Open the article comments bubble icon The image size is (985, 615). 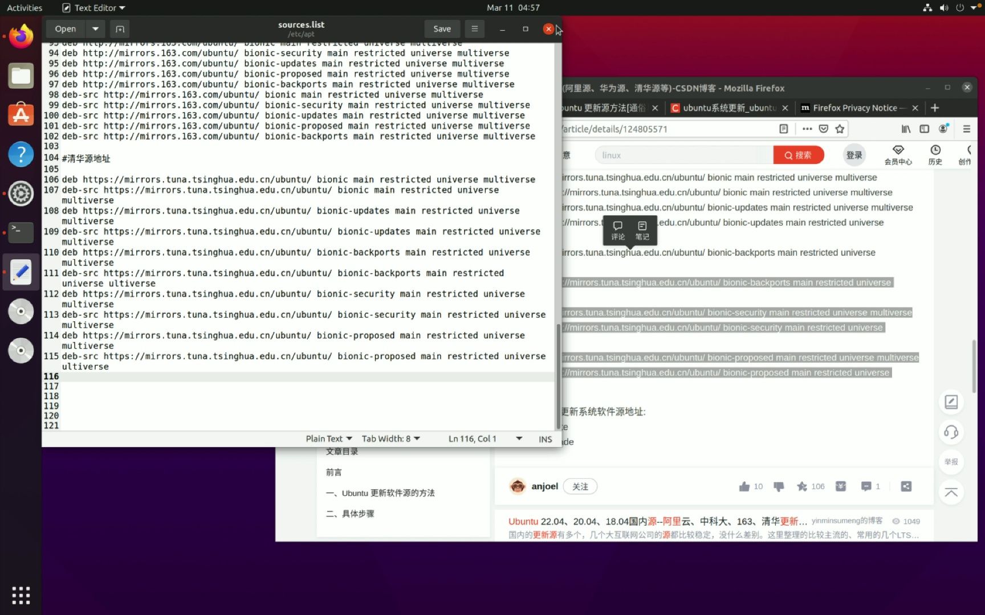(866, 486)
